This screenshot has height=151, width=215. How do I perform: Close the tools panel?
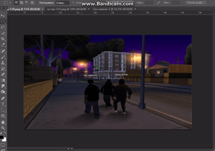point(5,8)
